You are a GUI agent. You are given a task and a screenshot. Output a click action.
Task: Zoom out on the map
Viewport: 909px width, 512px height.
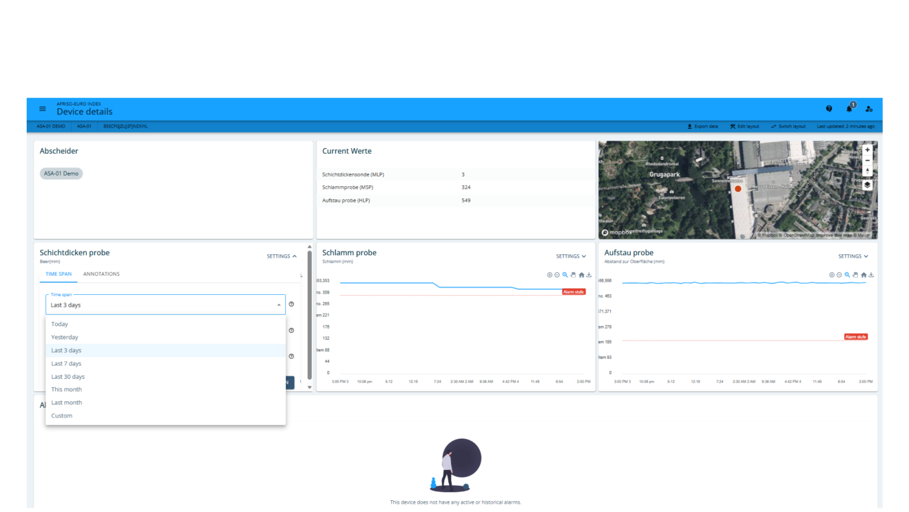(867, 161)
